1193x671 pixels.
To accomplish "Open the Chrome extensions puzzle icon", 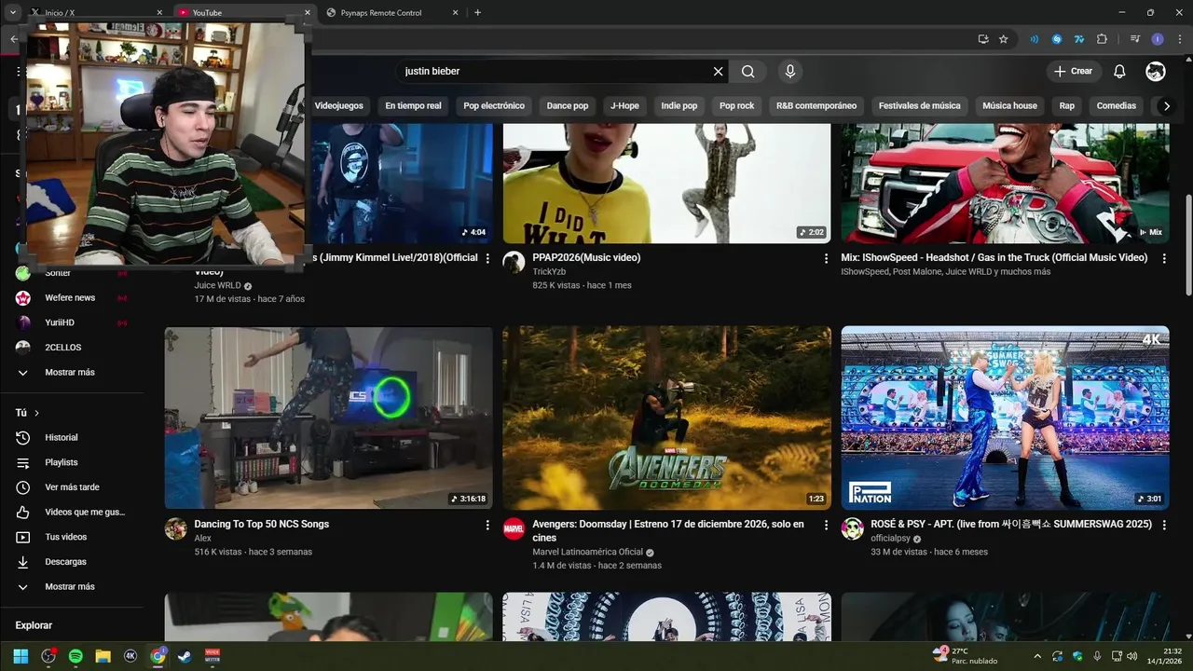I will coord(1103,39).
